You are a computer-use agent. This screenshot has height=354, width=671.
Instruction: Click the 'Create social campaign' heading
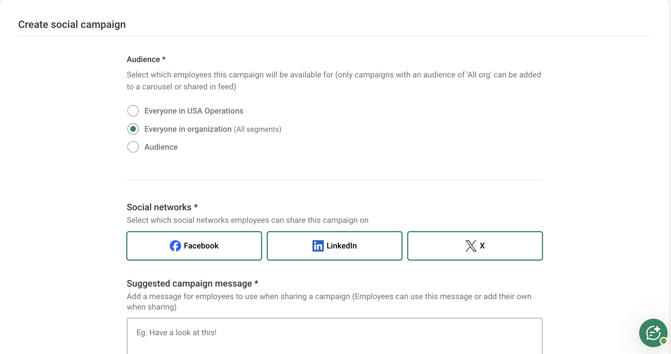point(72,24)
